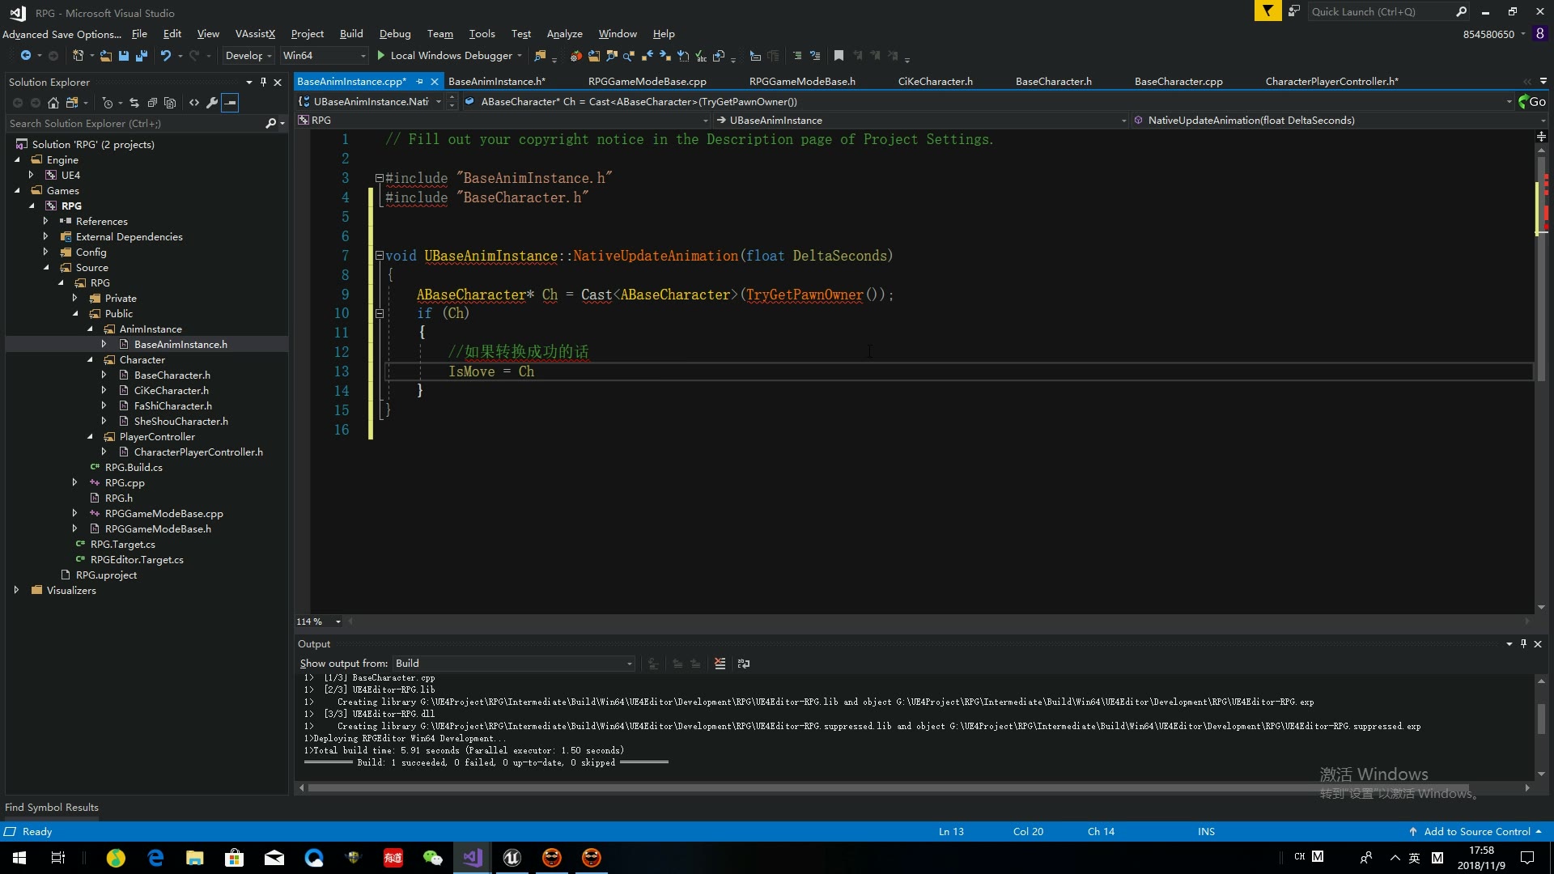Switch to the RPGGameModeBase.cpp tab
Viewport: 1554px width, 874px height.
[647, 81]
